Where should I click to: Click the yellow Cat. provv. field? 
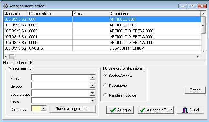pos(36,108)
